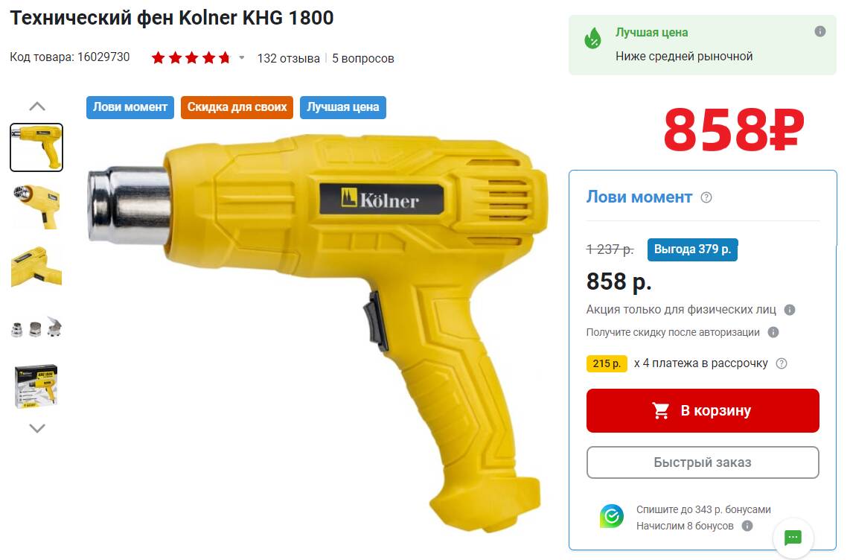Show next thumbnails with down chevron
Screen dimensions: 850x560
click(x=37, y=428)
